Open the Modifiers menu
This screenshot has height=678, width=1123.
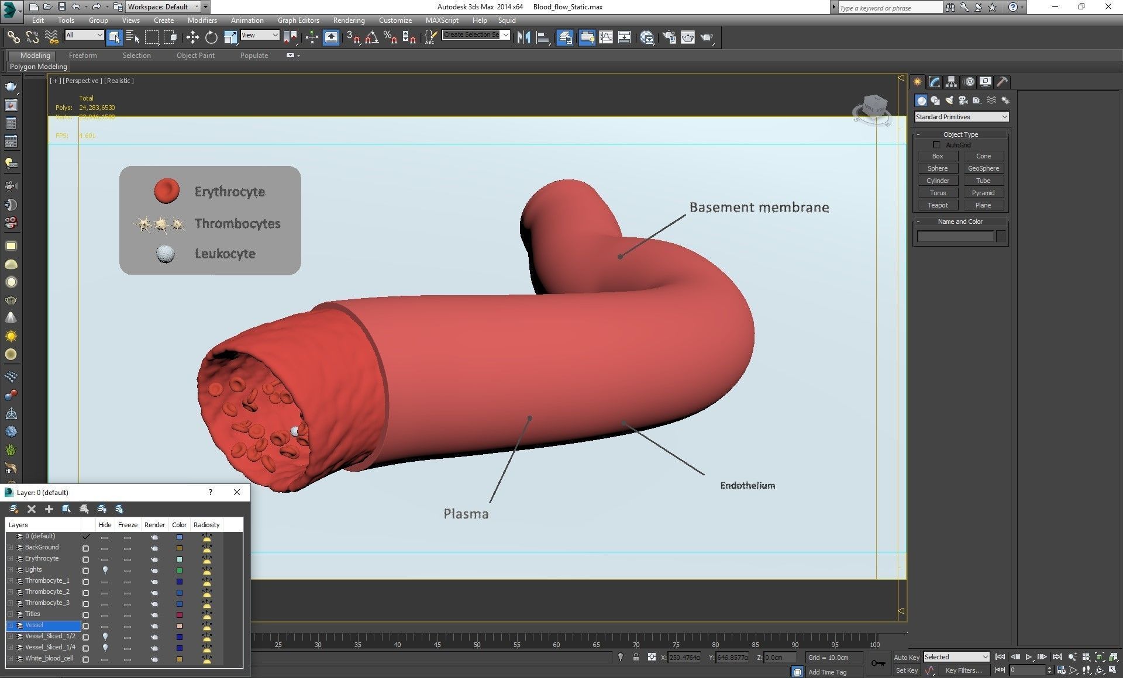pos(202,20)
